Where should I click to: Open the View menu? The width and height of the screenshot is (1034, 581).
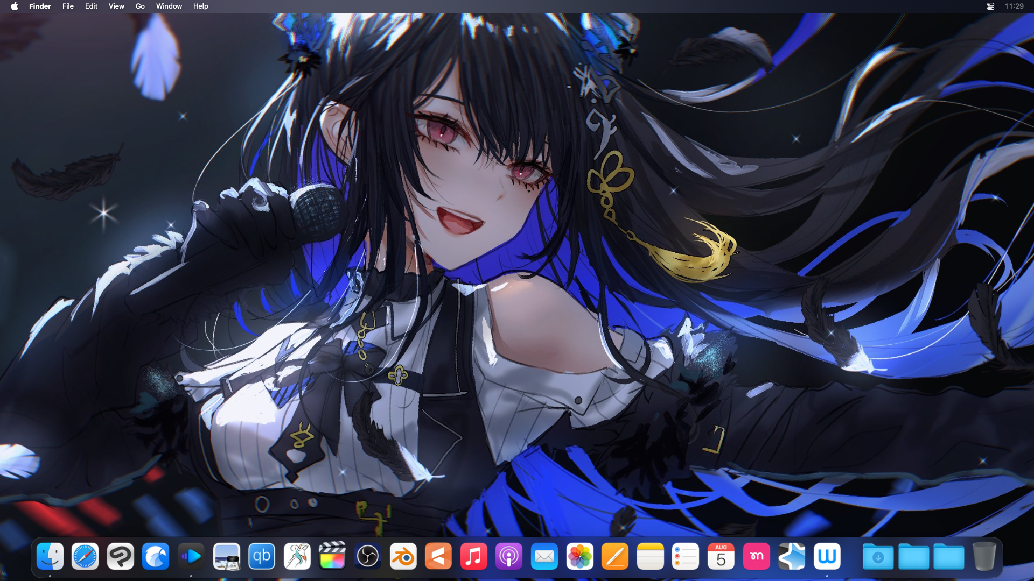point(116,6)
